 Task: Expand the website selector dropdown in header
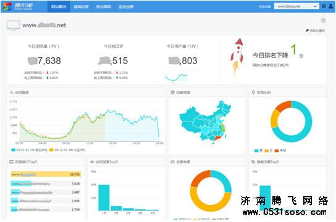296,6
